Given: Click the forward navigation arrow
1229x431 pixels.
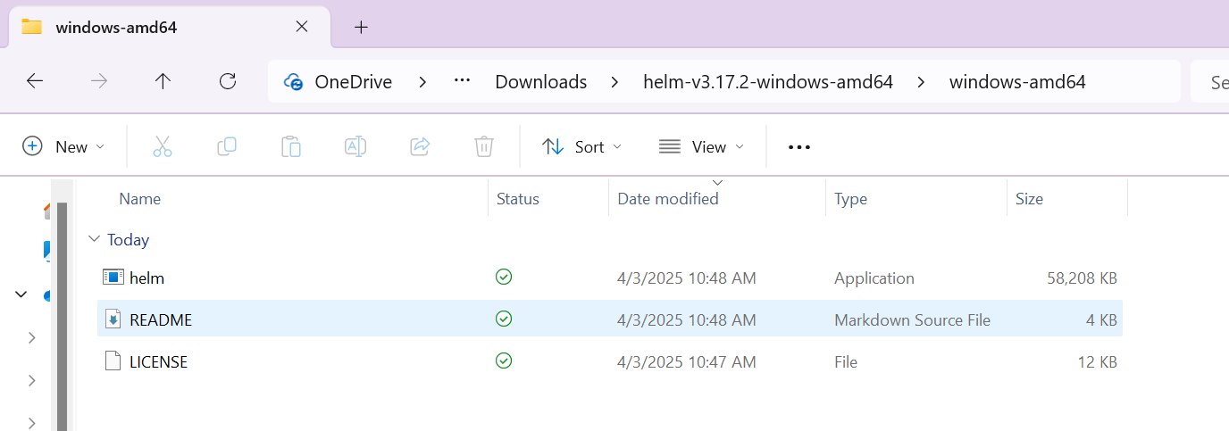Looking at the screenshot, I should [99, 81].
